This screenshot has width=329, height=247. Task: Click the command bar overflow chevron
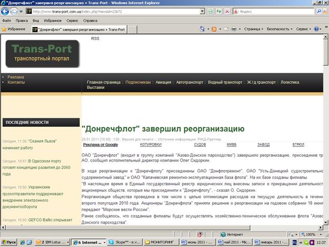point(326,27)
